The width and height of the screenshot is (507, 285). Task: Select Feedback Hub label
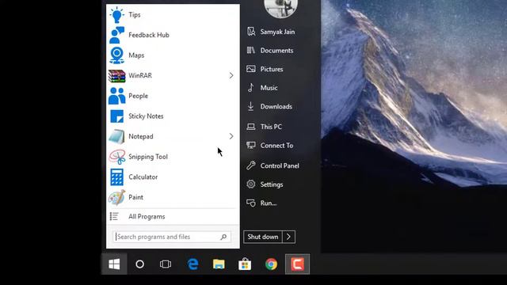[149, 35]
